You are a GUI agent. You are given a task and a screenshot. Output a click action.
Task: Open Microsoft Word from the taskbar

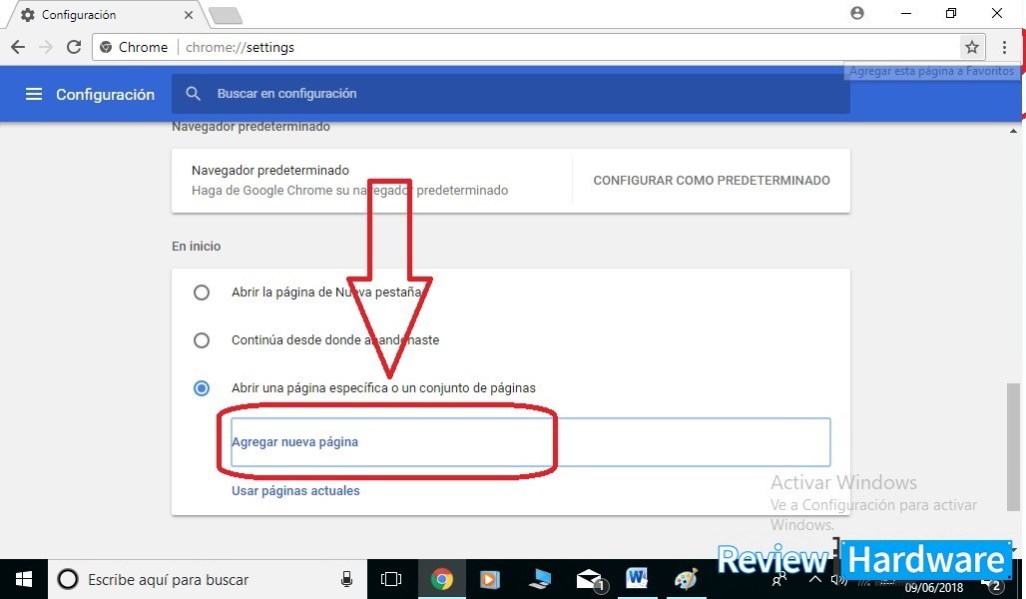[637, 578]
